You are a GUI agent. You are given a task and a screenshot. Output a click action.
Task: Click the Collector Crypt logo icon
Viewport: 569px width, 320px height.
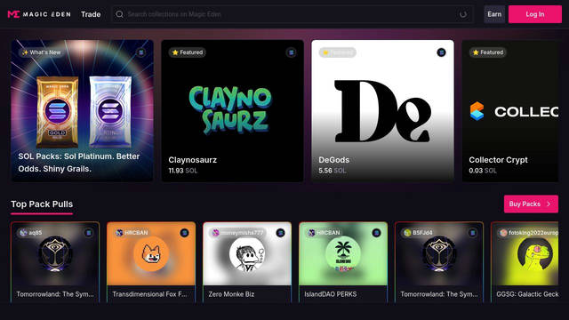point(477,111)
